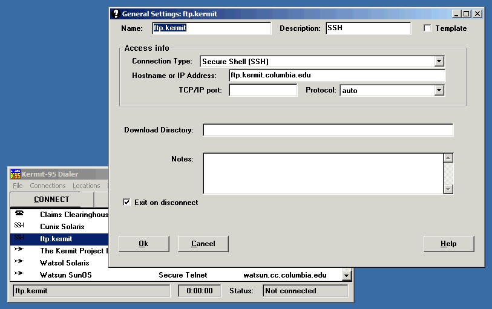The width and height of the screenshot is (492, 309).
Task: Enable the Template checkbox
Action: pyautogui.click(x=427, y=28)
